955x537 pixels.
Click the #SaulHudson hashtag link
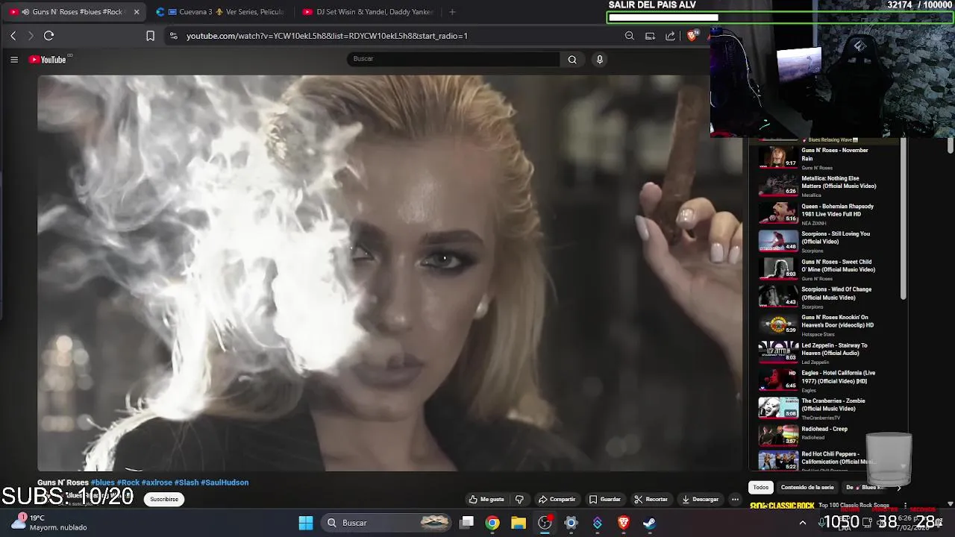pos(225,483)
